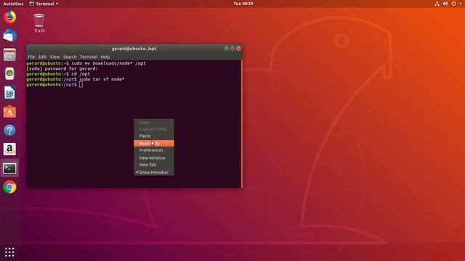
Task: Open the View menu in Terminal
Action: (54, 57)
